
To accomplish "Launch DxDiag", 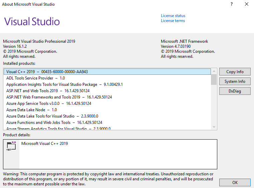I will (x=235, y=91).
